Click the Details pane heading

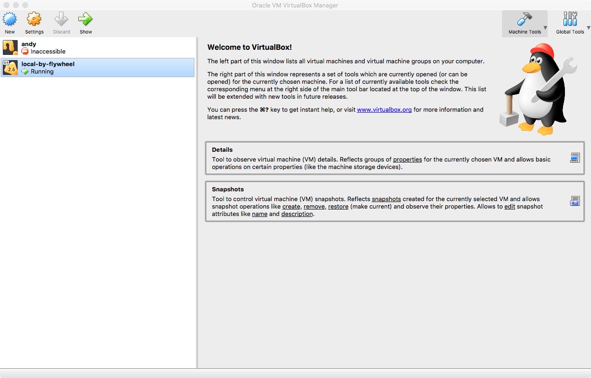pos(222,150)
